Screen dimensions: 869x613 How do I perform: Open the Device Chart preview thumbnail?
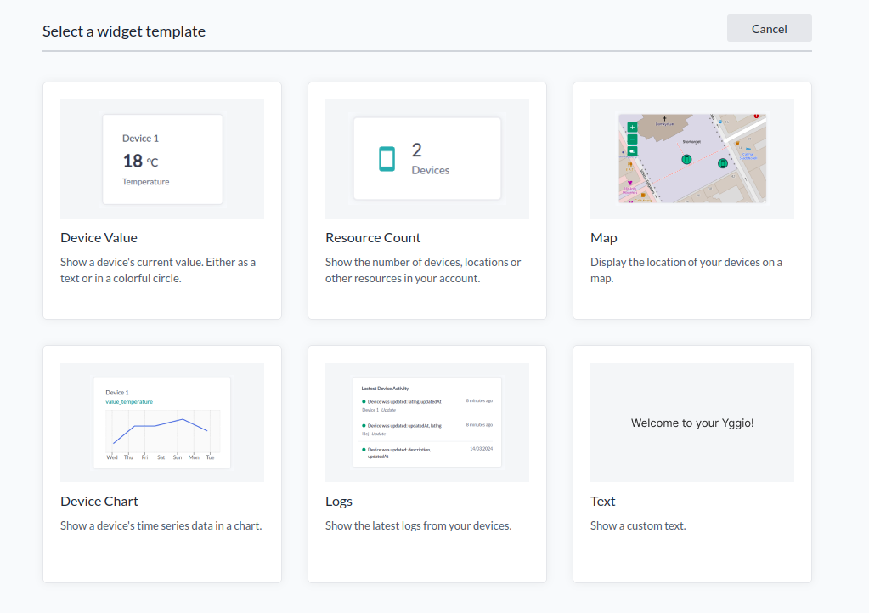162,423
